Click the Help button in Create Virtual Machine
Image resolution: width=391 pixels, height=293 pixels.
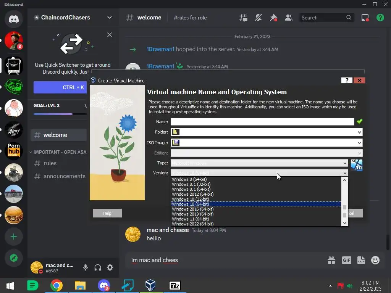[x=107, y=213]
